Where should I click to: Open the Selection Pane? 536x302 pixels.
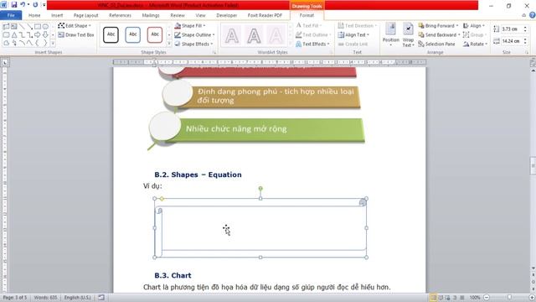coord(437,44)
